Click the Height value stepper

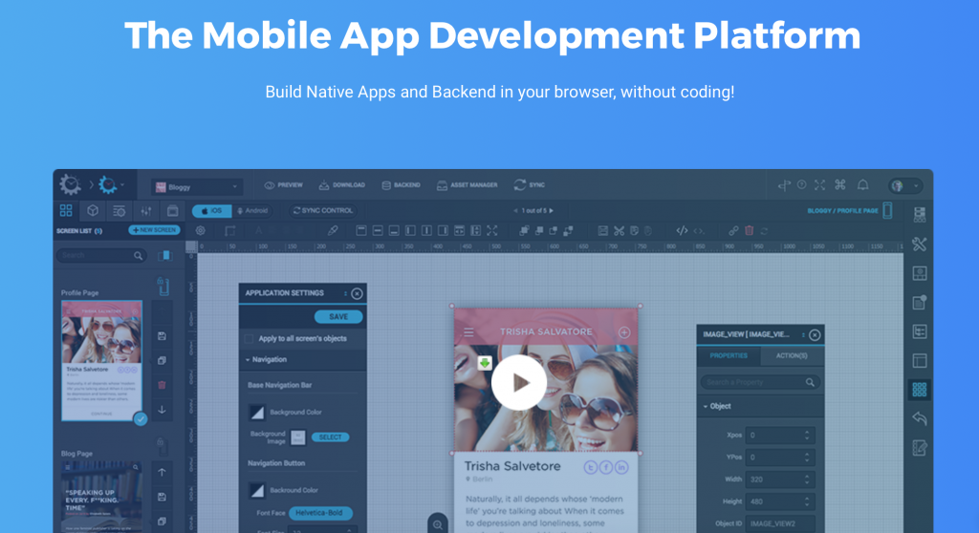807,501
